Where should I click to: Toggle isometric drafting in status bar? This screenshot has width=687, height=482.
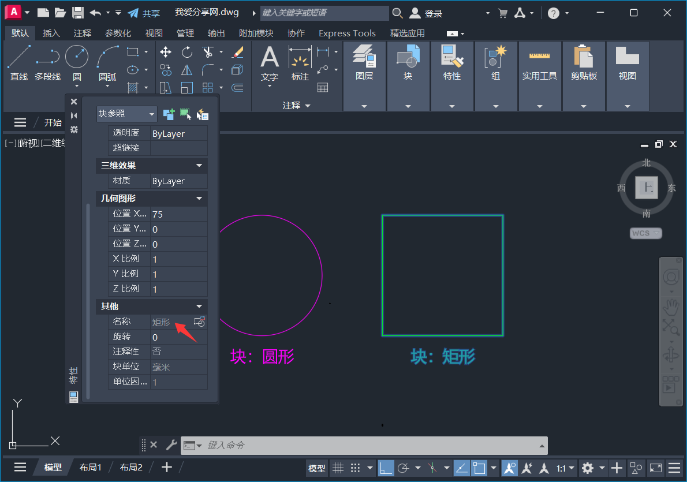click(x=432, y=468)
